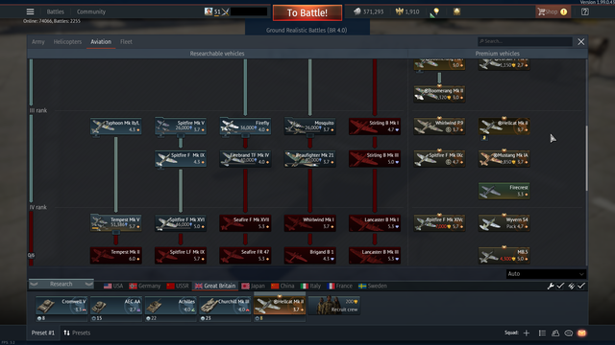Image resolution: width=615 pixels, height=345 pixels.
Task: Select the Lancaster B Mk III bomber
Action: [x=375, y=256]
